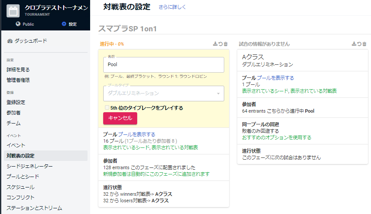This screenshot has height=214, width=371.
Task: Download the Pool phase via its download icon
Action: point(215,44)
